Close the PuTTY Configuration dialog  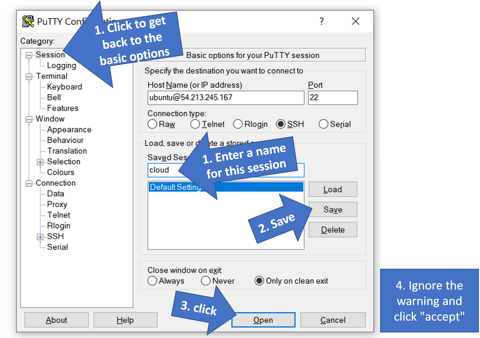click(355, 21)
